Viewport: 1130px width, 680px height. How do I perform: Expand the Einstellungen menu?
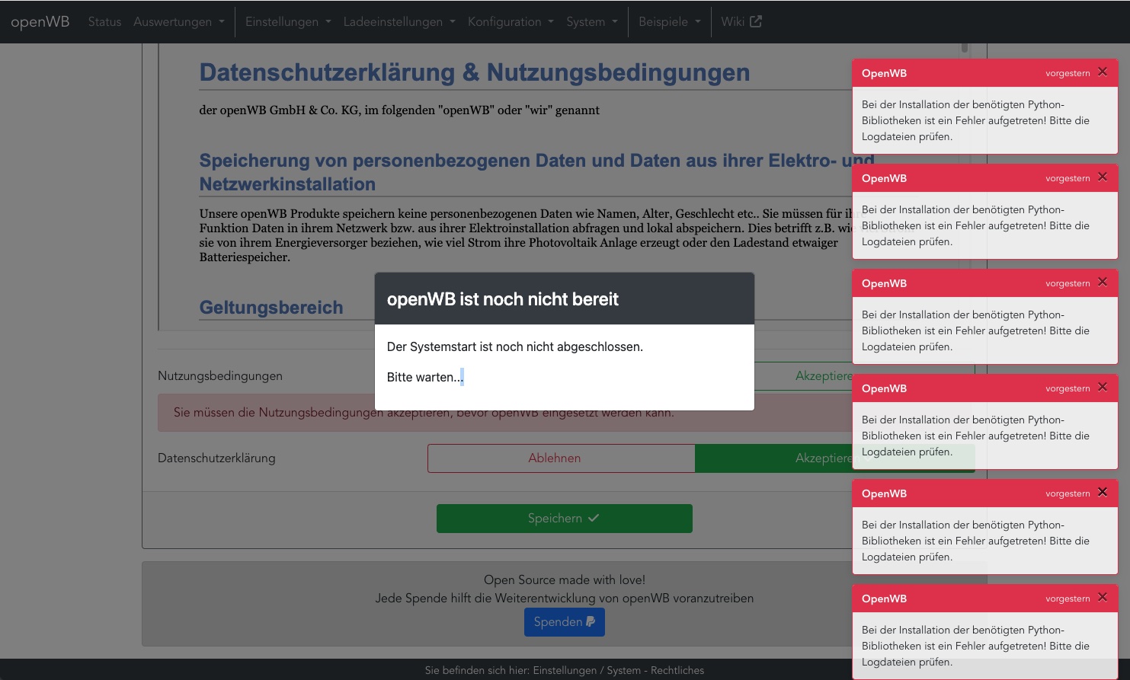[x=288, y=21]
